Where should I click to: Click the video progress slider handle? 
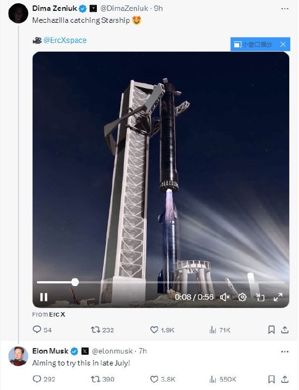point(75,282)
